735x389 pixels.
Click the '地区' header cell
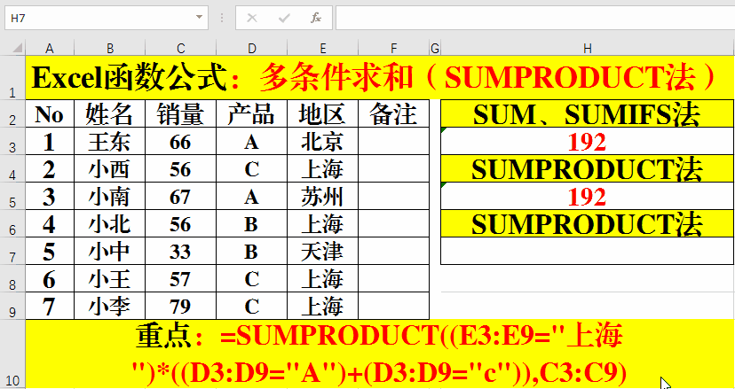tap(323, 113)
